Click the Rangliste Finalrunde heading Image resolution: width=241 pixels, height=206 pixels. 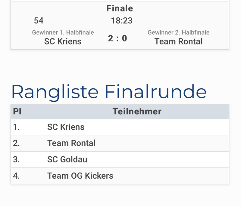[109, 92]
